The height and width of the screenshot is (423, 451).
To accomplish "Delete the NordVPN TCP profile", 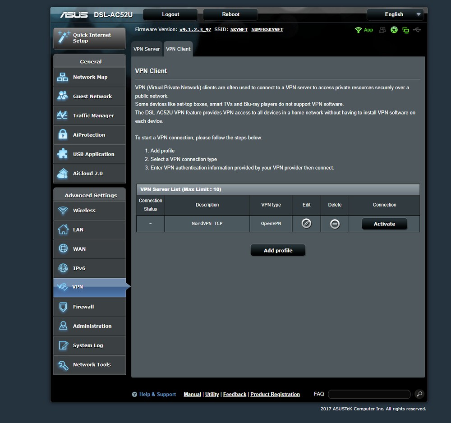I will point(335,224).
